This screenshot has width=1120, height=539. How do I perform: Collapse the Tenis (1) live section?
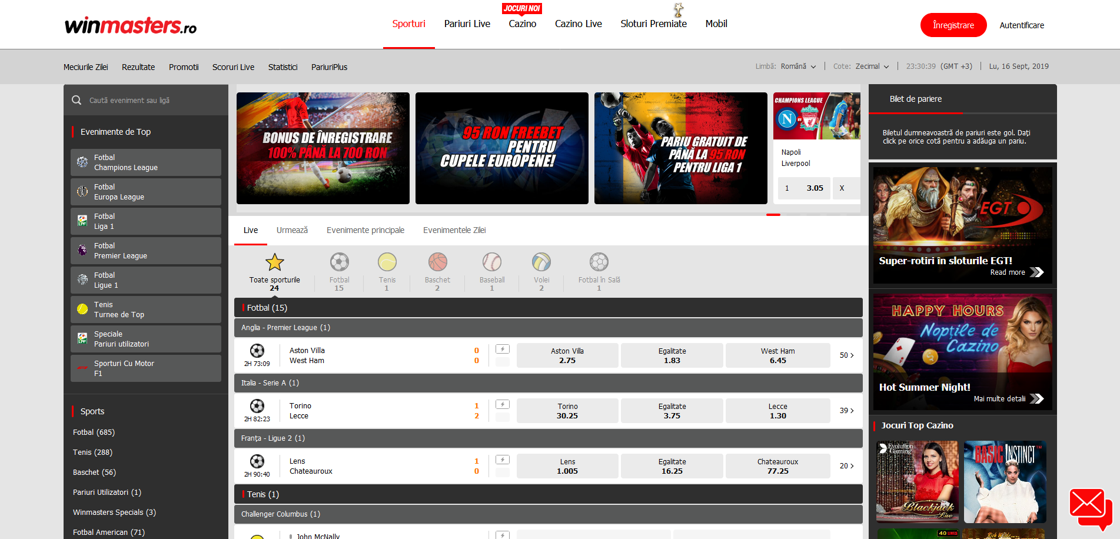click(549, 494)
